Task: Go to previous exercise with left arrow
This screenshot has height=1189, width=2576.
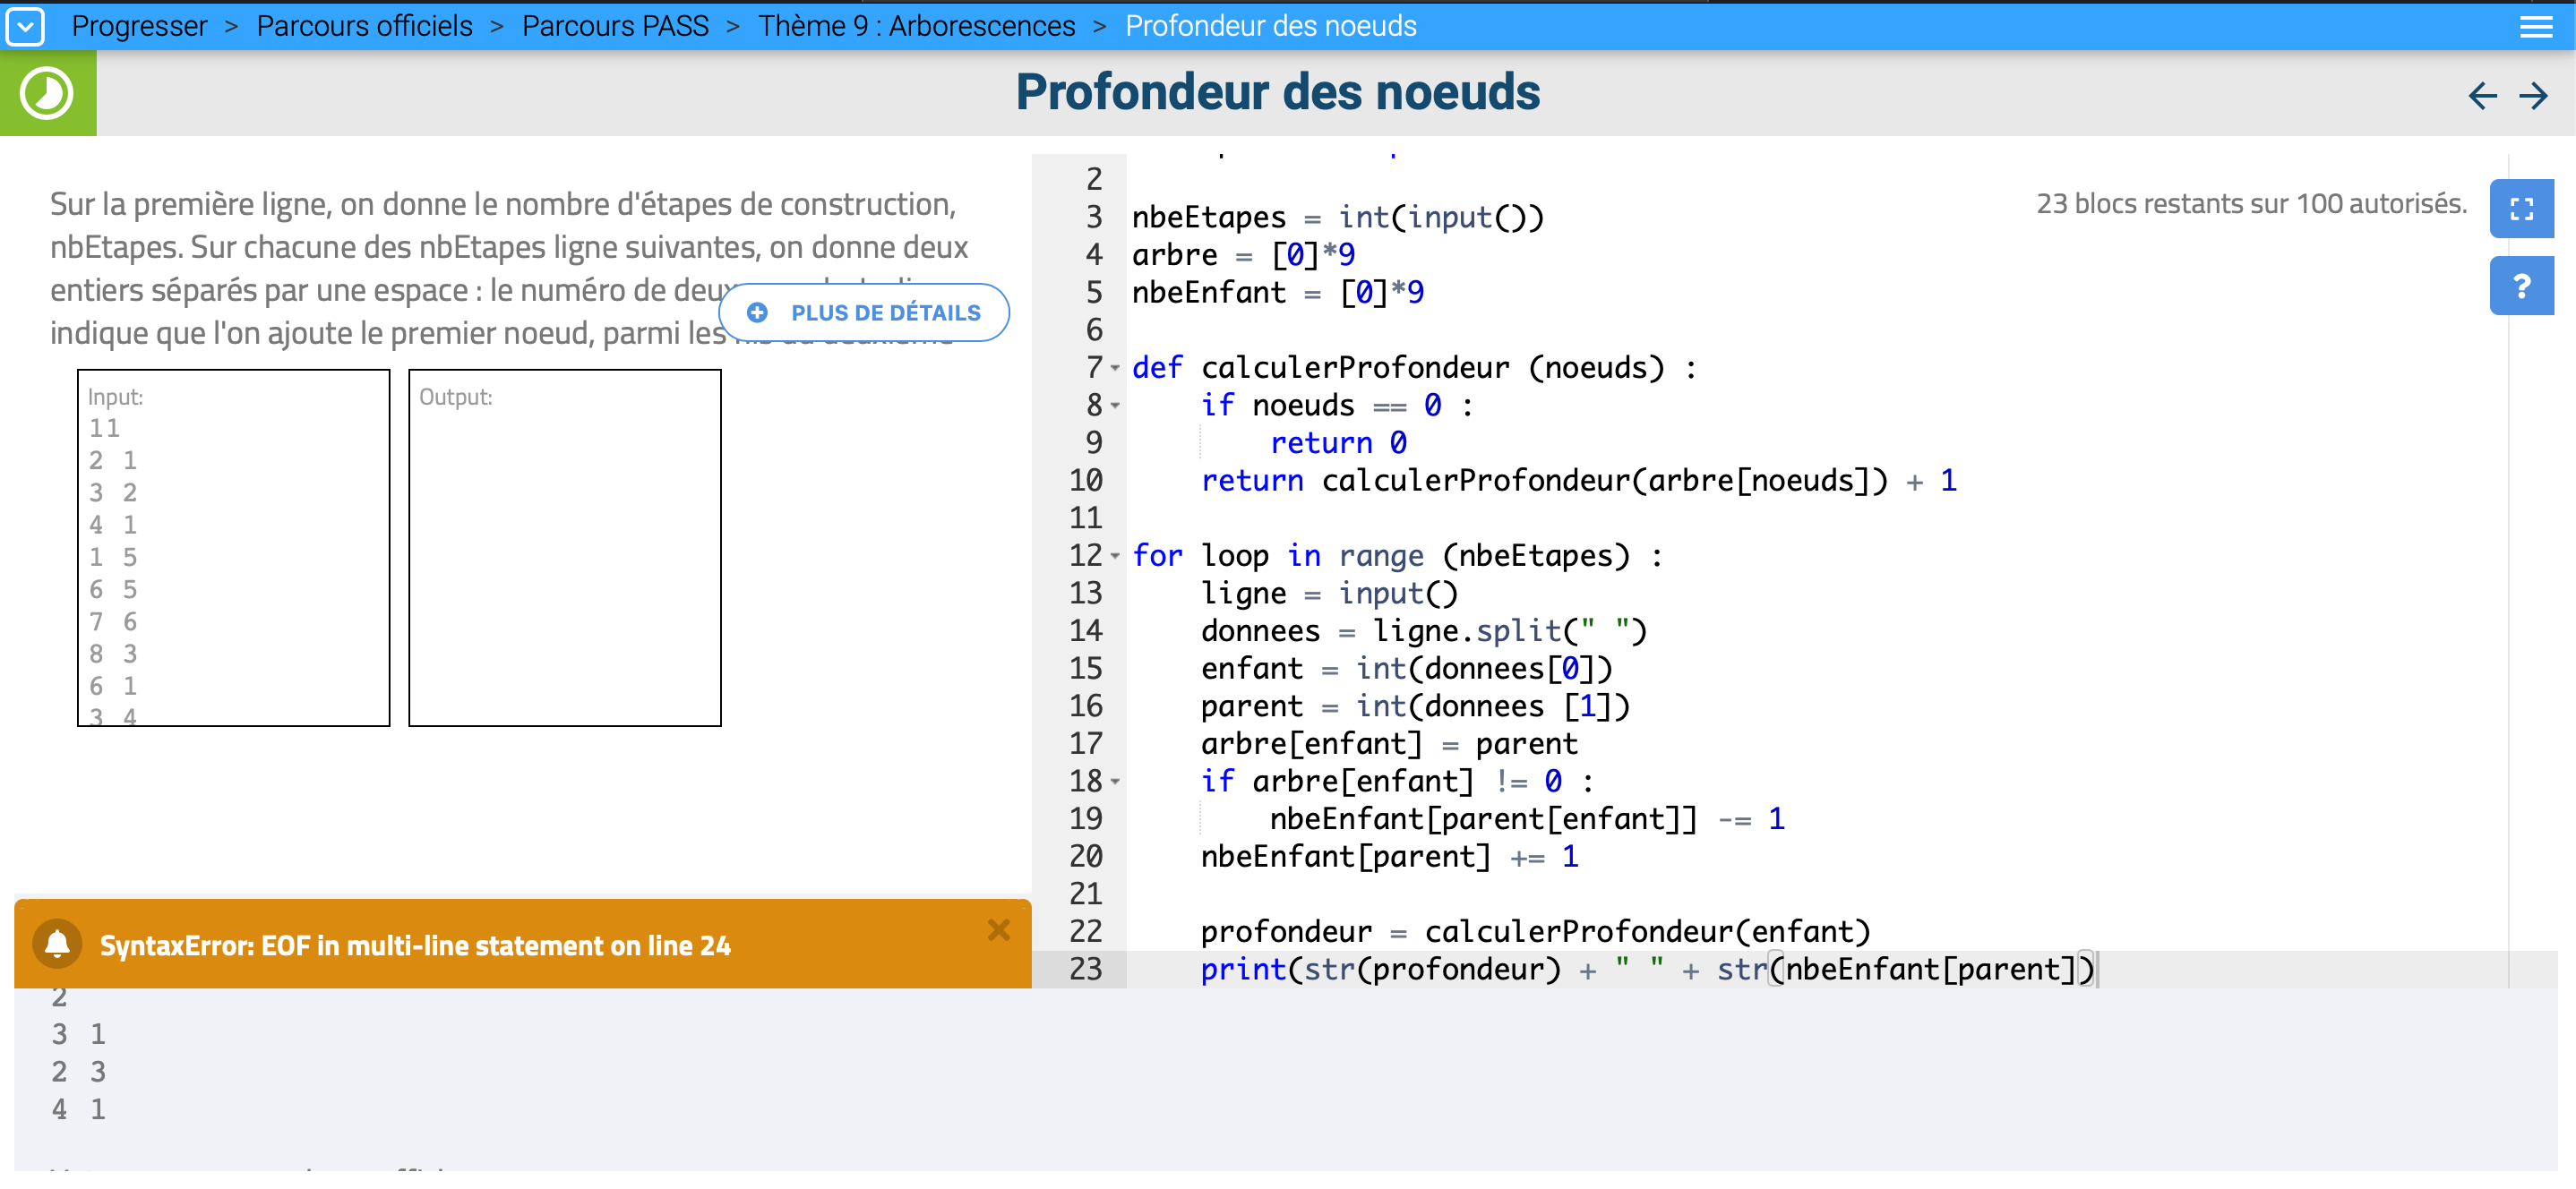Action: coord(2482,96)
